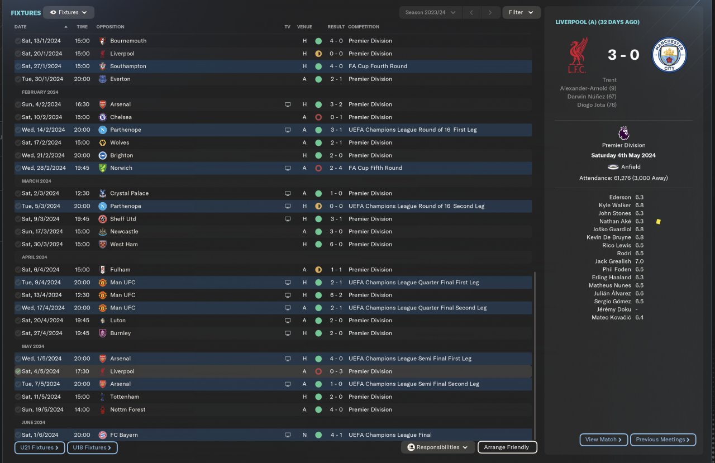Open U21 Fixtures
Image resolution: width=715 pixels, height=463 pixels.
coord(40,447)
